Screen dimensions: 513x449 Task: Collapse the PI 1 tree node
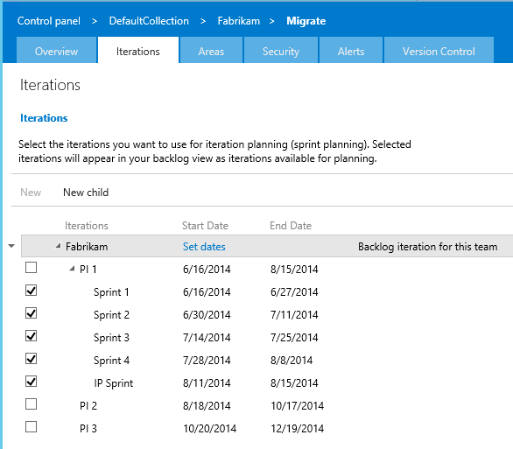click(72, 269)
